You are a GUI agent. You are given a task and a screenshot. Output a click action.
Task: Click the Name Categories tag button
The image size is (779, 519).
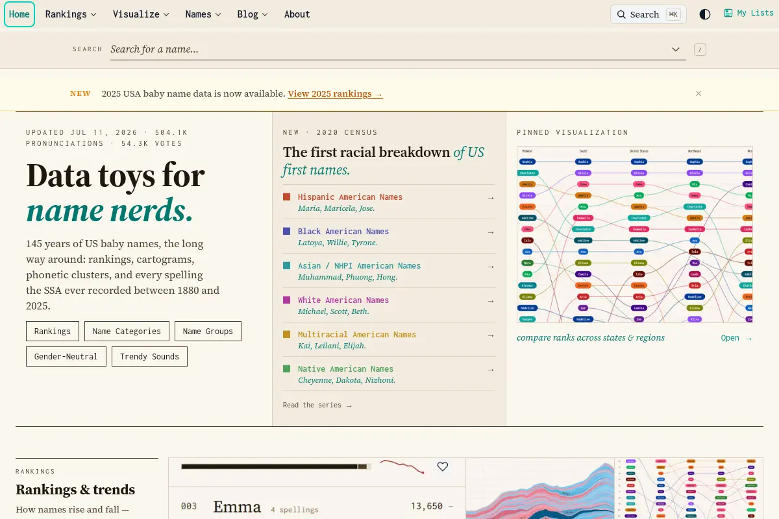[x=127, y=331]
